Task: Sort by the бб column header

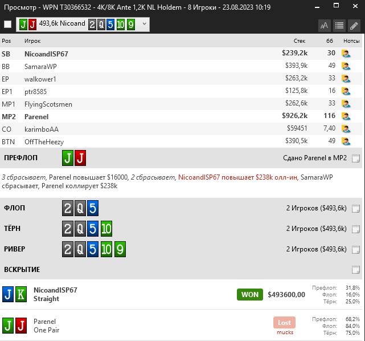Action: click(x=329, y=41)
